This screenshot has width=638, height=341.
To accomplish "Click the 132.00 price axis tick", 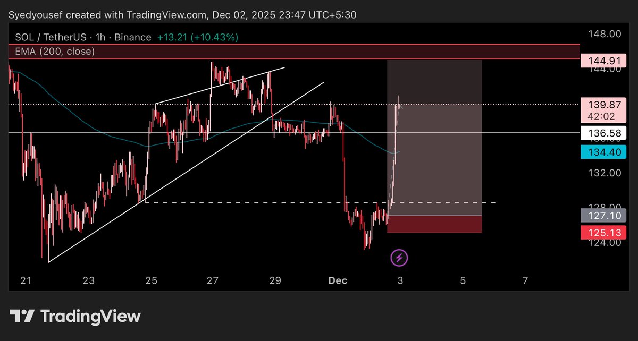I will point(604,173).
